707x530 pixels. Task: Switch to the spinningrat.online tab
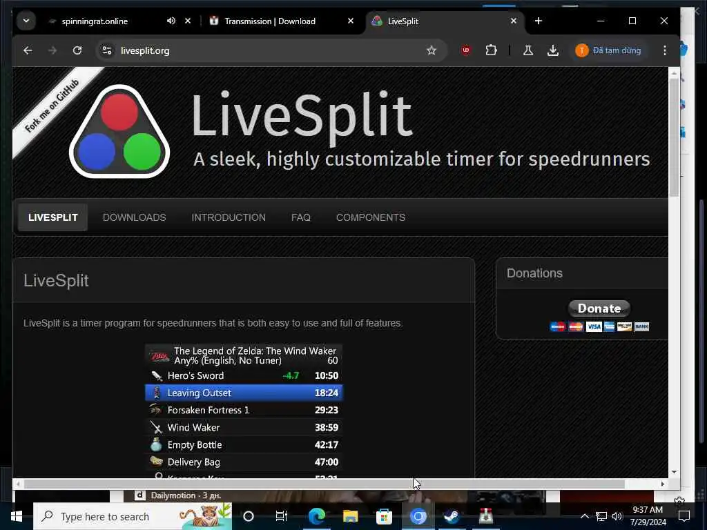94,21
